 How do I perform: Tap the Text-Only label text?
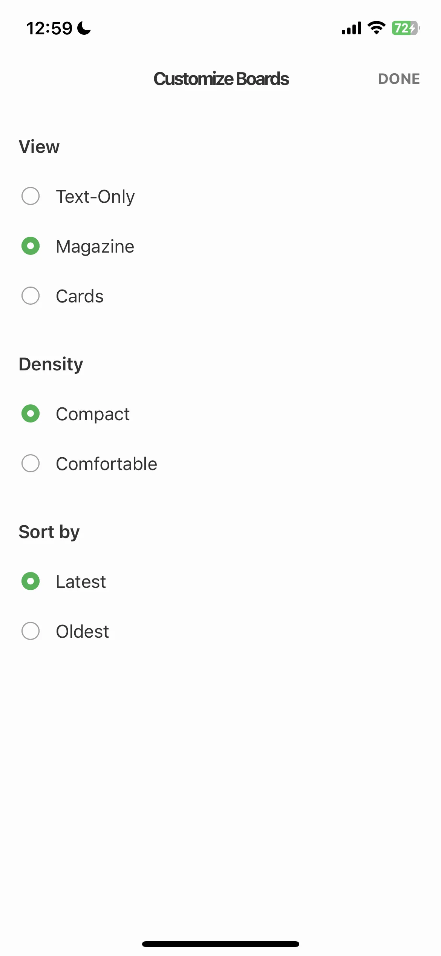[95, 197]
